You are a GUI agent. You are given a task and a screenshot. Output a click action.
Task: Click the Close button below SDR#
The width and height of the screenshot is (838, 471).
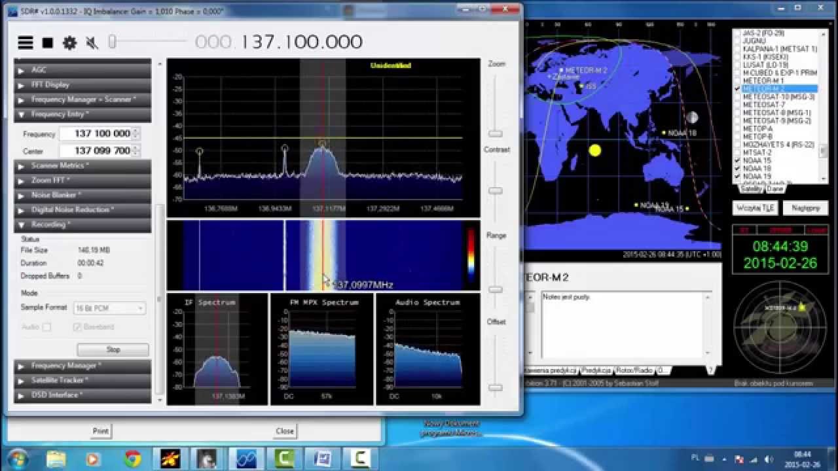coord(285,431)
